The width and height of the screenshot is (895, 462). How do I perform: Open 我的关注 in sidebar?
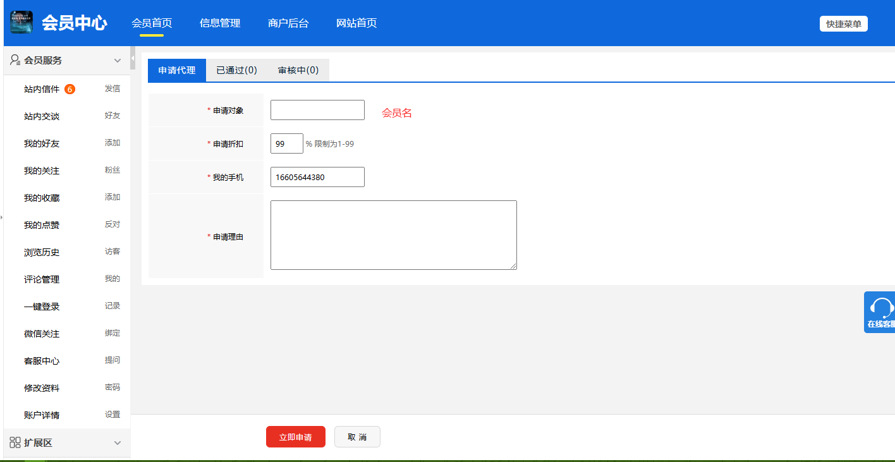(42, 171)
